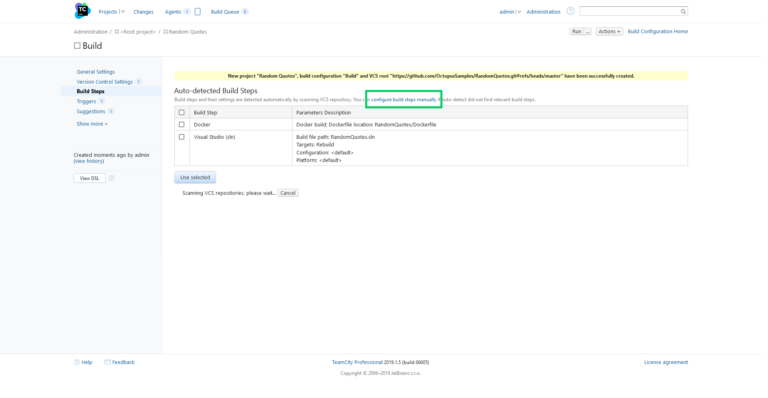Click the Use selected button
The image size is (768, 398).
(195, 177)
